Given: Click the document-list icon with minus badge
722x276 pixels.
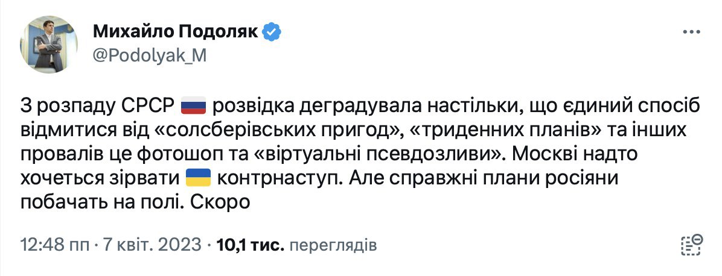Looking at the screenshot, I should point(691,245).
